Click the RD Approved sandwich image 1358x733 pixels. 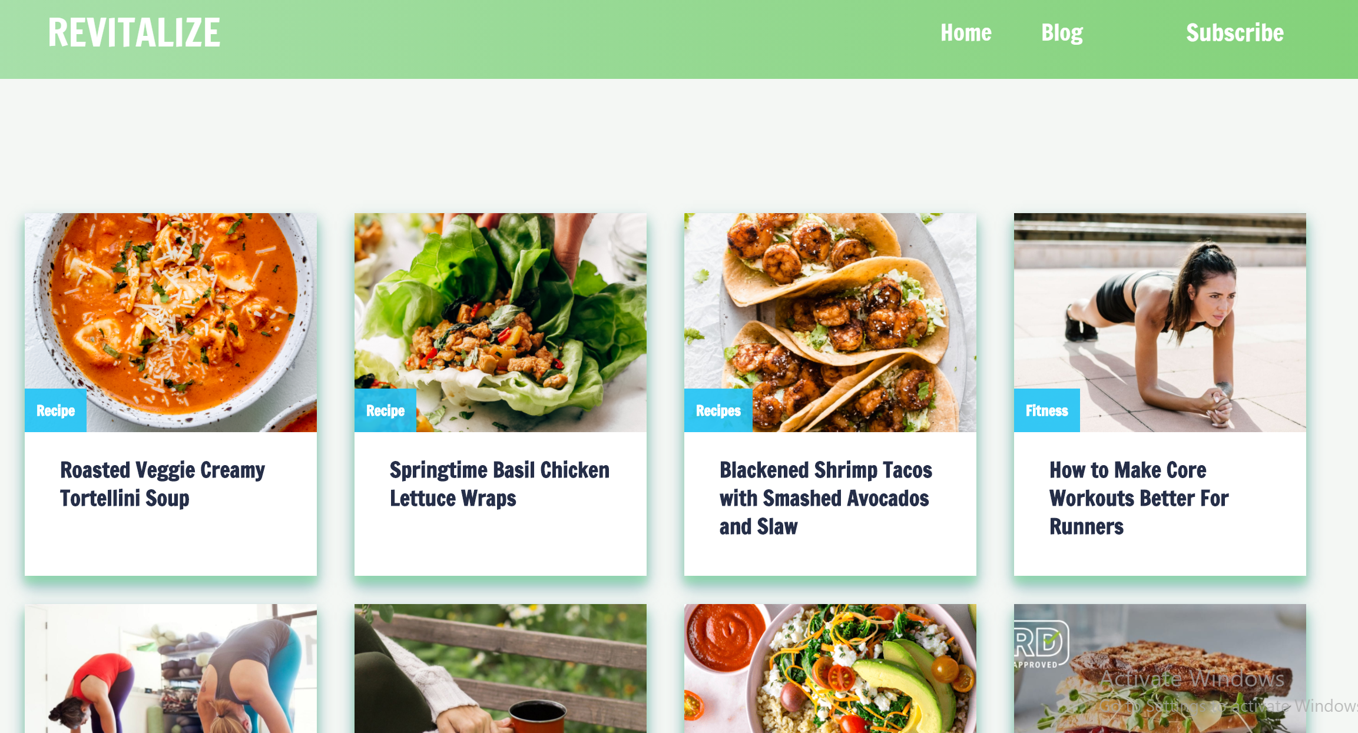(1160, 668)
